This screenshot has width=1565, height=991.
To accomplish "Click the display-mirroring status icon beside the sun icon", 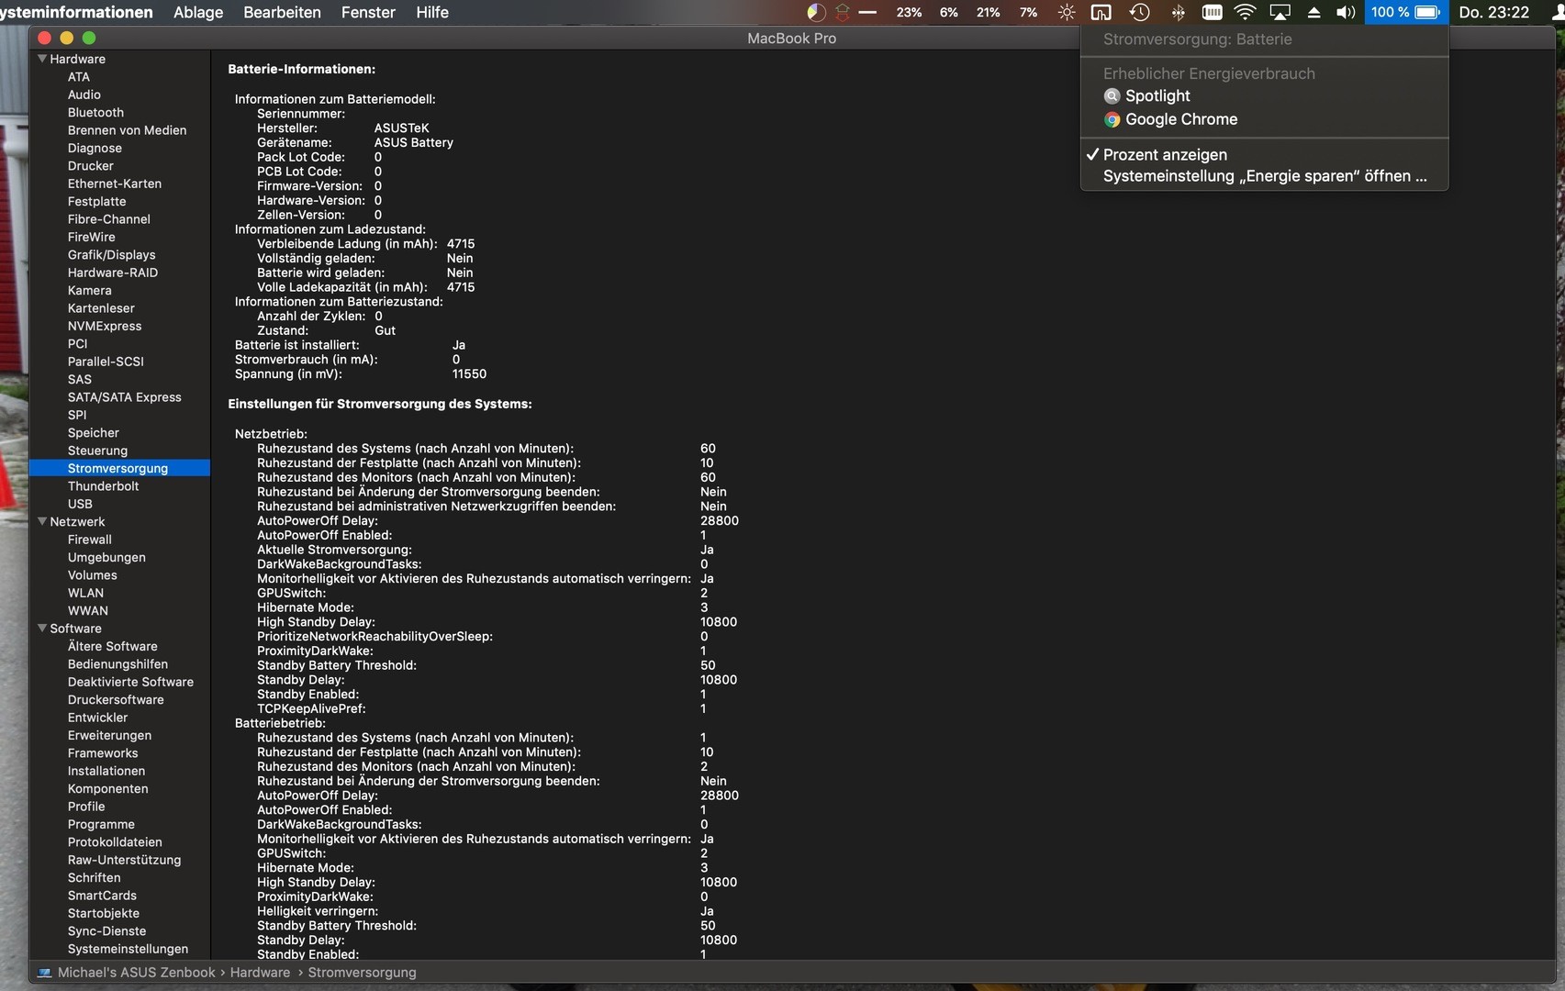I will coord(1101,13).
